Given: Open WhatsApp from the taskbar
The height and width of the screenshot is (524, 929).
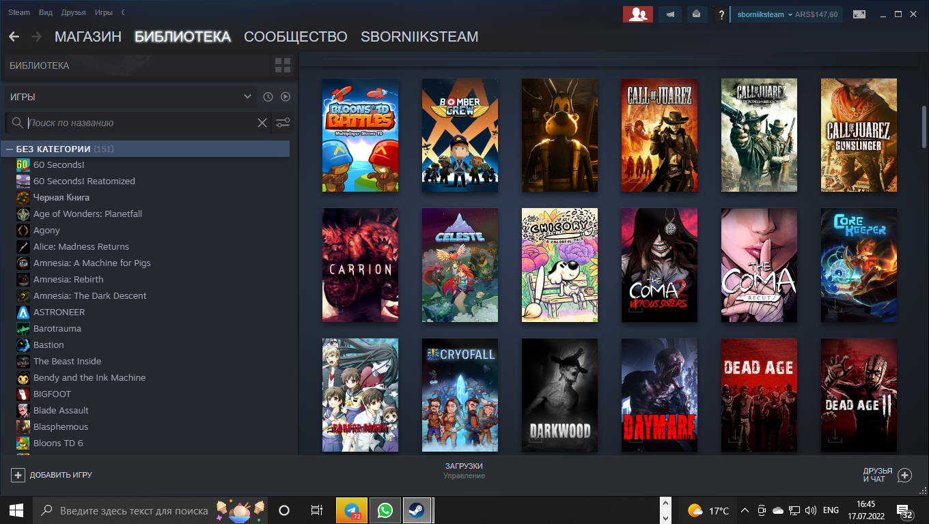Looking at the screenshot, I should point(385,510).
